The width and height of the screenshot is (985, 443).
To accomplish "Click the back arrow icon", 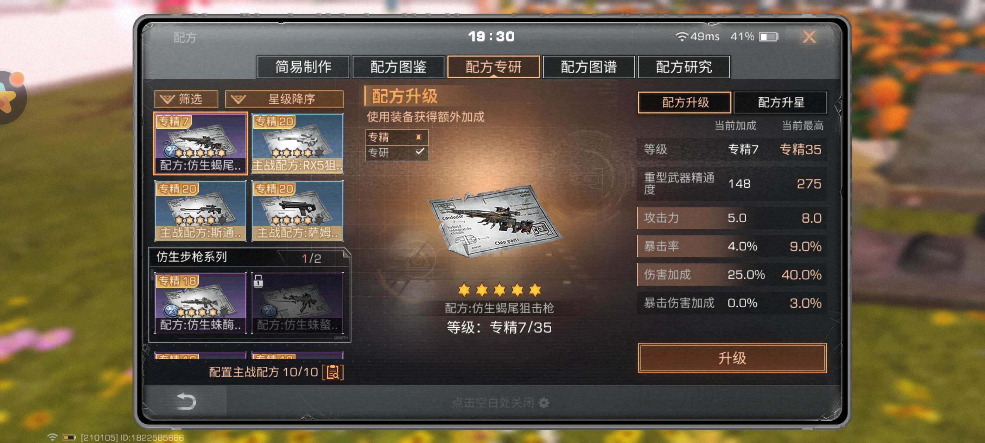I will 186,402.
